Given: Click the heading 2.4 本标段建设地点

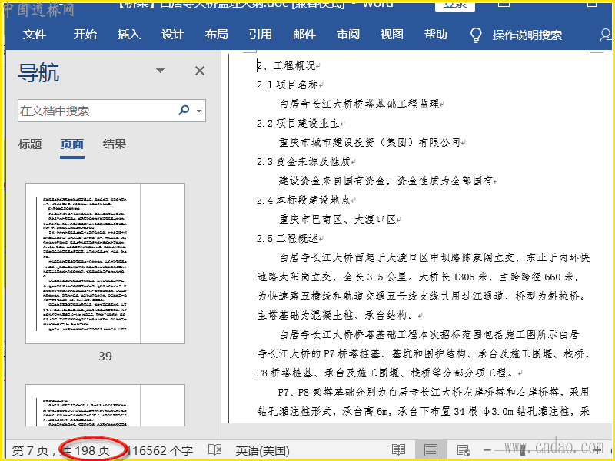Looking at the screenshot, I should pyautogui.click(x=304, y=200).
